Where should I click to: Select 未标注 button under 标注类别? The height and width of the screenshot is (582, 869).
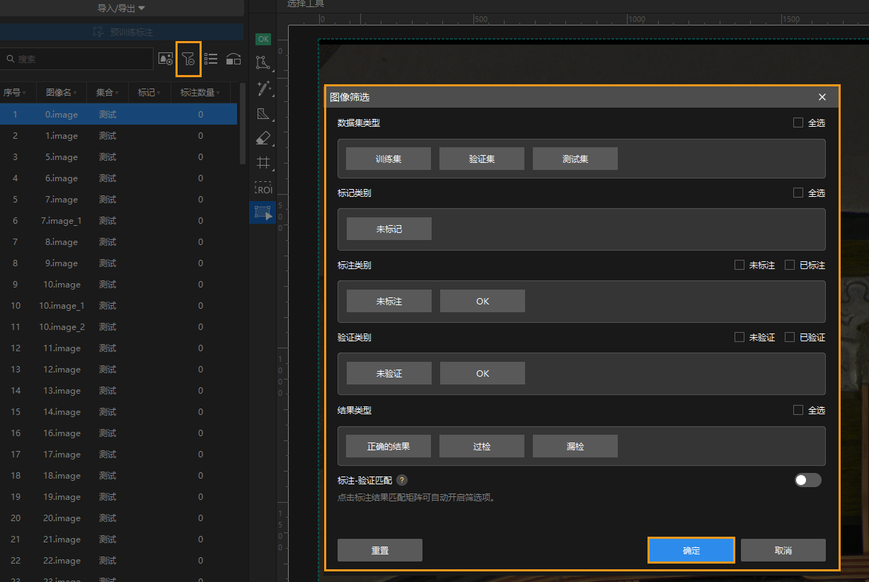tap(389, 301)
